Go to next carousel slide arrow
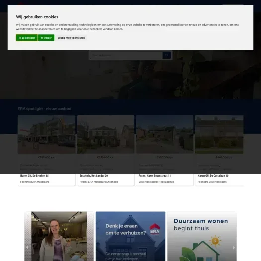 click(234, 248)
